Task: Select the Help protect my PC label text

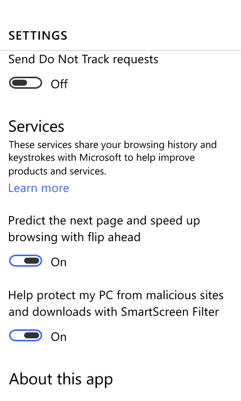Action: point(116,304)
